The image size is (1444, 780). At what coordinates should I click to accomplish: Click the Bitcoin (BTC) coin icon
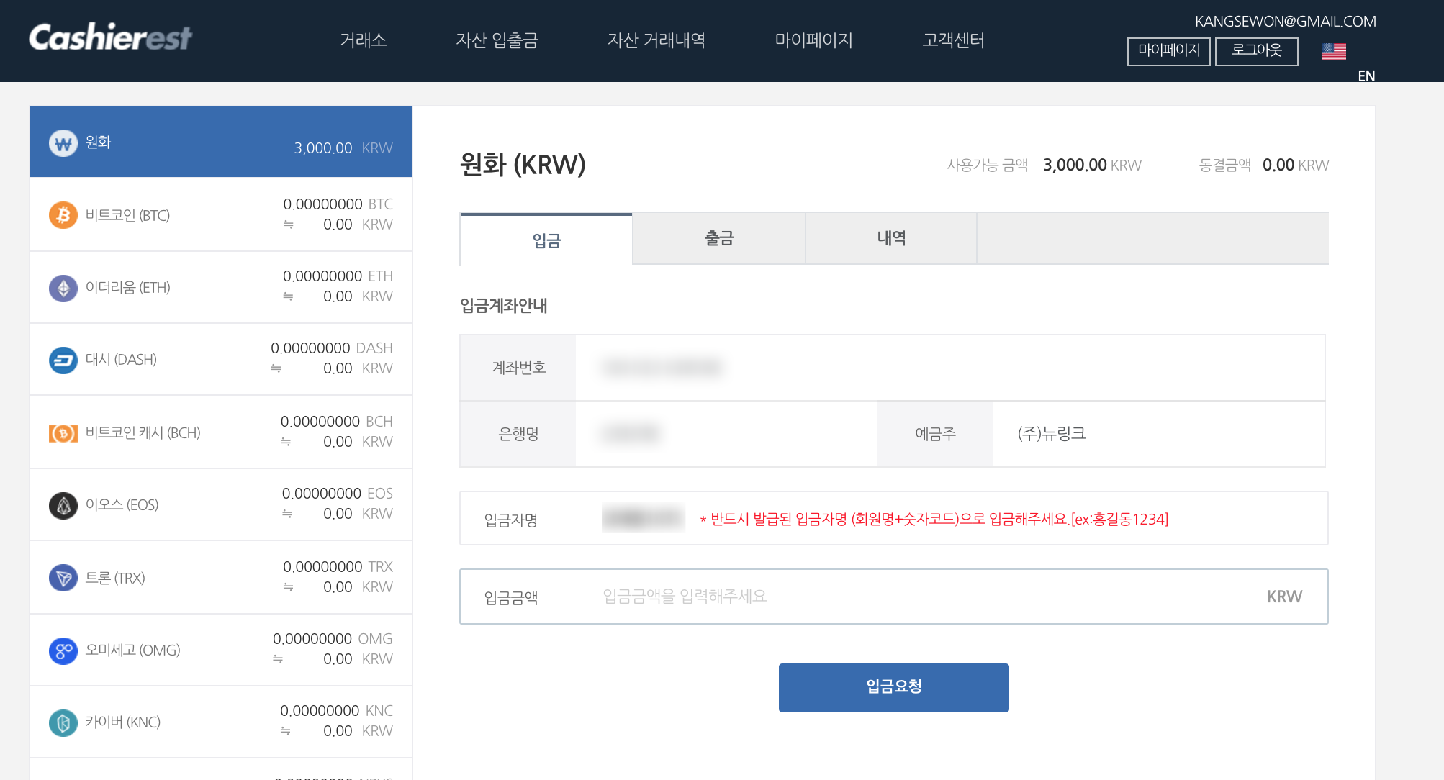[x=63, y=215]
